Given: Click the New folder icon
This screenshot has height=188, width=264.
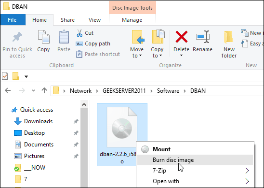Looking at the screenshot, I should click(228, 37).
